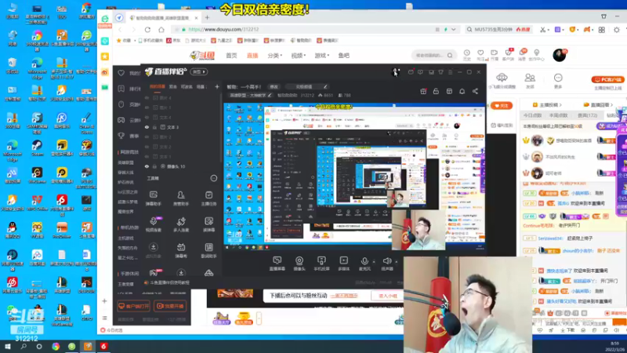
Task: Toggle visibility of 文本 3 layer
Action: [147, 127]
